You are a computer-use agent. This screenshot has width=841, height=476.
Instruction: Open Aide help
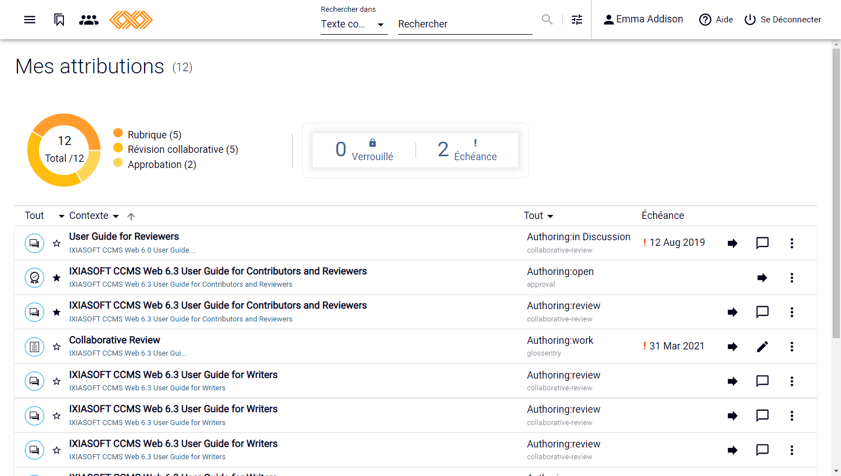(716, 20)
